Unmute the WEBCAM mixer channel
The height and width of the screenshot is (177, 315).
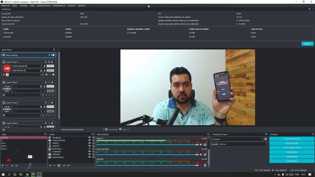tap(201, 165)
